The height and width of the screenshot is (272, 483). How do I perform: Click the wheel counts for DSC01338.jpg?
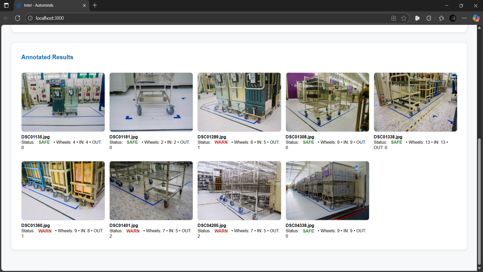[411, 145]
